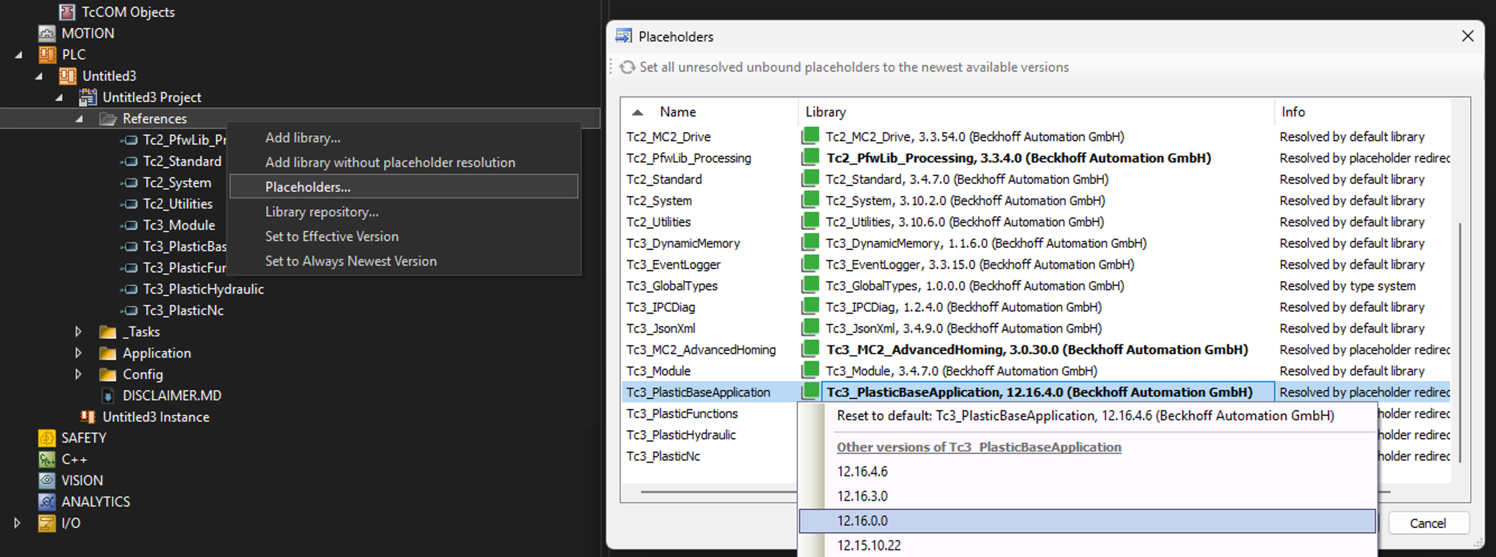This screenshot has height=557, width=1496.
Task: Close the Placeholders dialog
Action: point(1468,36)
